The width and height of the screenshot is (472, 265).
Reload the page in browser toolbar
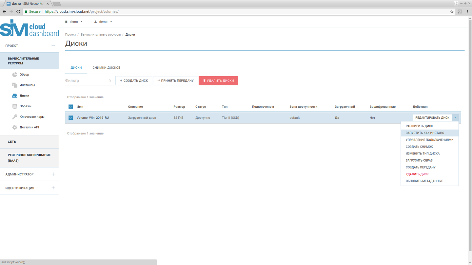pyautogui.click(x=18, y=11)
